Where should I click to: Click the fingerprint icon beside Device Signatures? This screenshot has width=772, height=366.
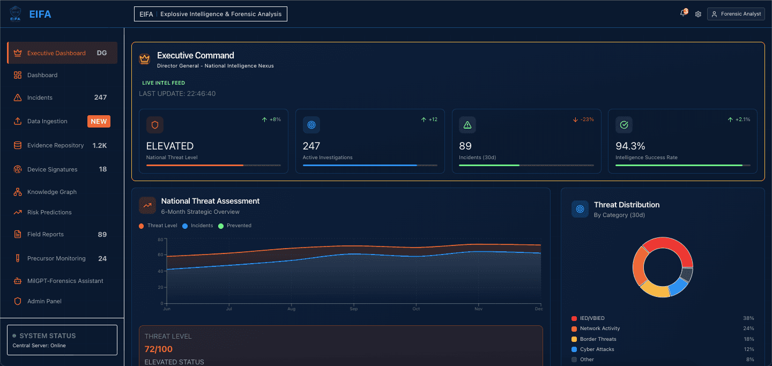(x=18, y=169)
